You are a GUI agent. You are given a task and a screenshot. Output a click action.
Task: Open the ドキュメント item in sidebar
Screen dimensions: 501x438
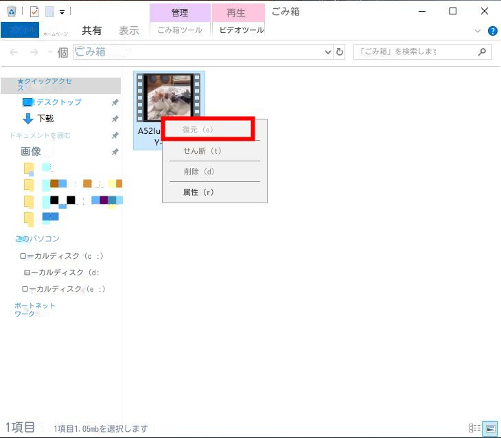coord(40,135)
